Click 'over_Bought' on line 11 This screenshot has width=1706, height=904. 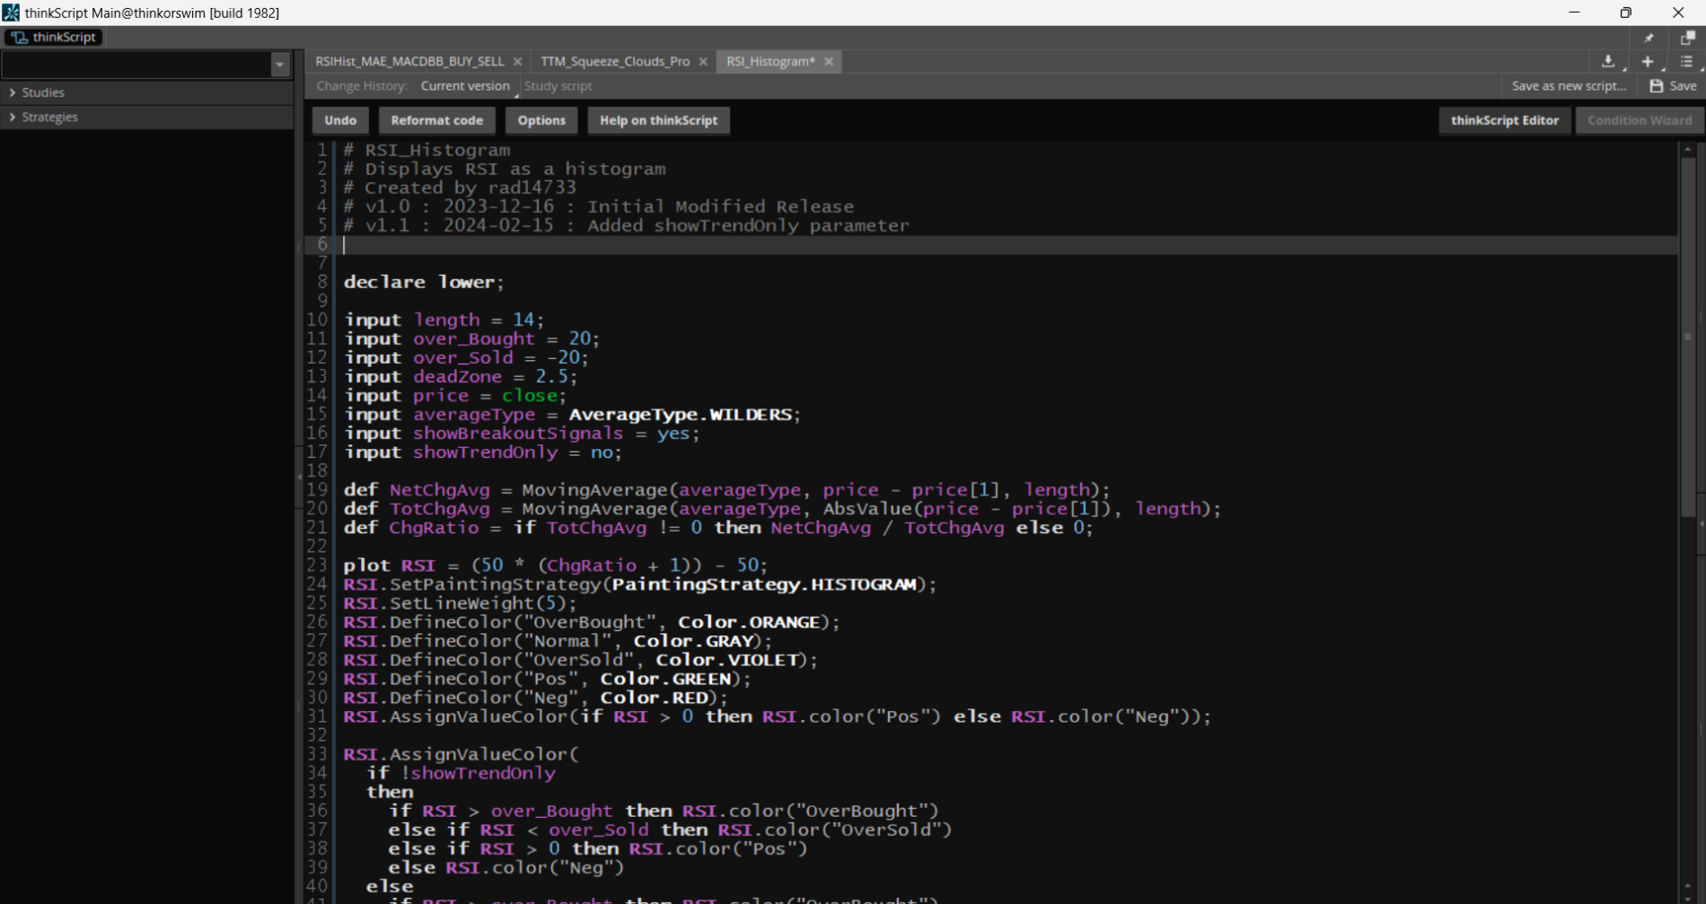pyautogui.click(x=474, y=338)
